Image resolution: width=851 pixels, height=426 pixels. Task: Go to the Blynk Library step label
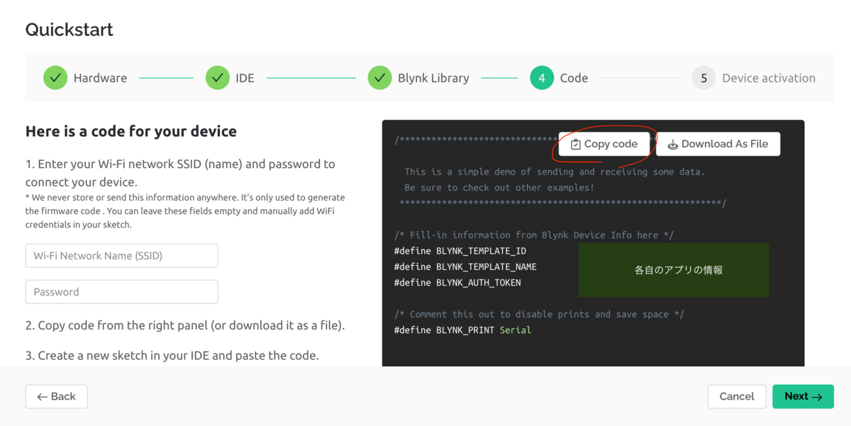(x=433, y=78)
